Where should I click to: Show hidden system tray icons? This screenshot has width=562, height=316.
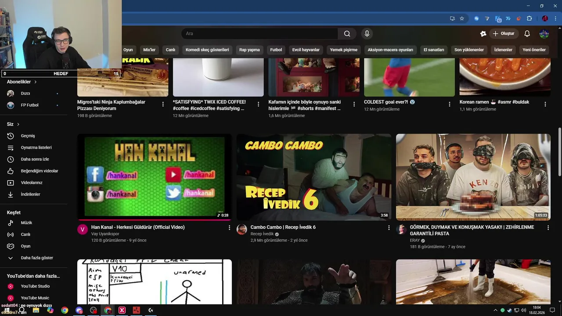coord(495,310)
